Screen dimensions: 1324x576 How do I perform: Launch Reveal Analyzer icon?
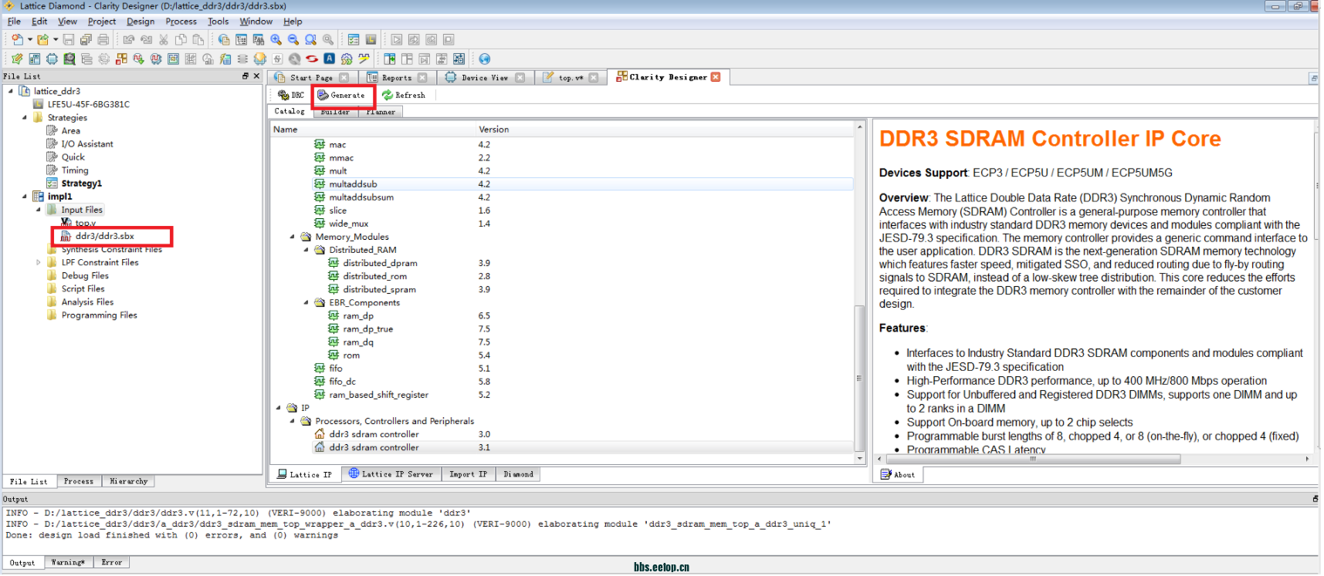tap(156, 59)
